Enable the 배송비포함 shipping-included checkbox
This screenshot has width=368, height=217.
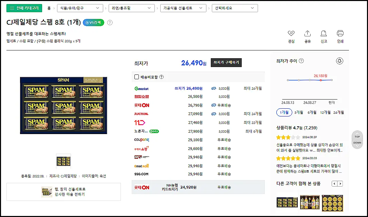pos(136,77)
